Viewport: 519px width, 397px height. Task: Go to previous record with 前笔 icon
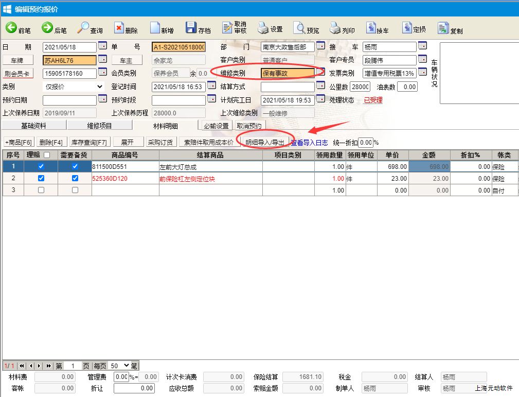pyautogui.click(x=12, y=28)
